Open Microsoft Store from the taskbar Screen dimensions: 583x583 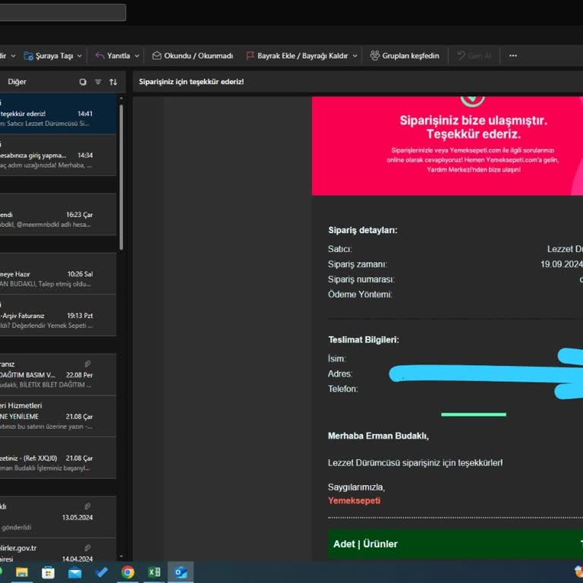pos(48,572)
